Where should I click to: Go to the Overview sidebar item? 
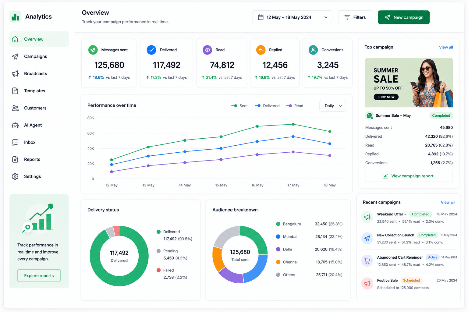pyautogui.click(x=39, y=39)
